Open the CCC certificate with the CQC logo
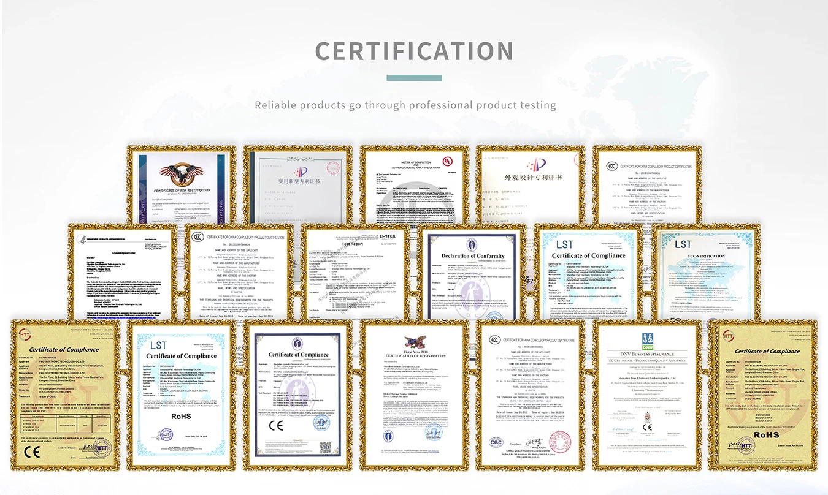This screenshot has width=828, height=495. click(531, 395)
